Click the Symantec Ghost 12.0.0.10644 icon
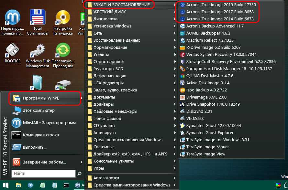The image size is (288, 190). [x=182, y=126]
